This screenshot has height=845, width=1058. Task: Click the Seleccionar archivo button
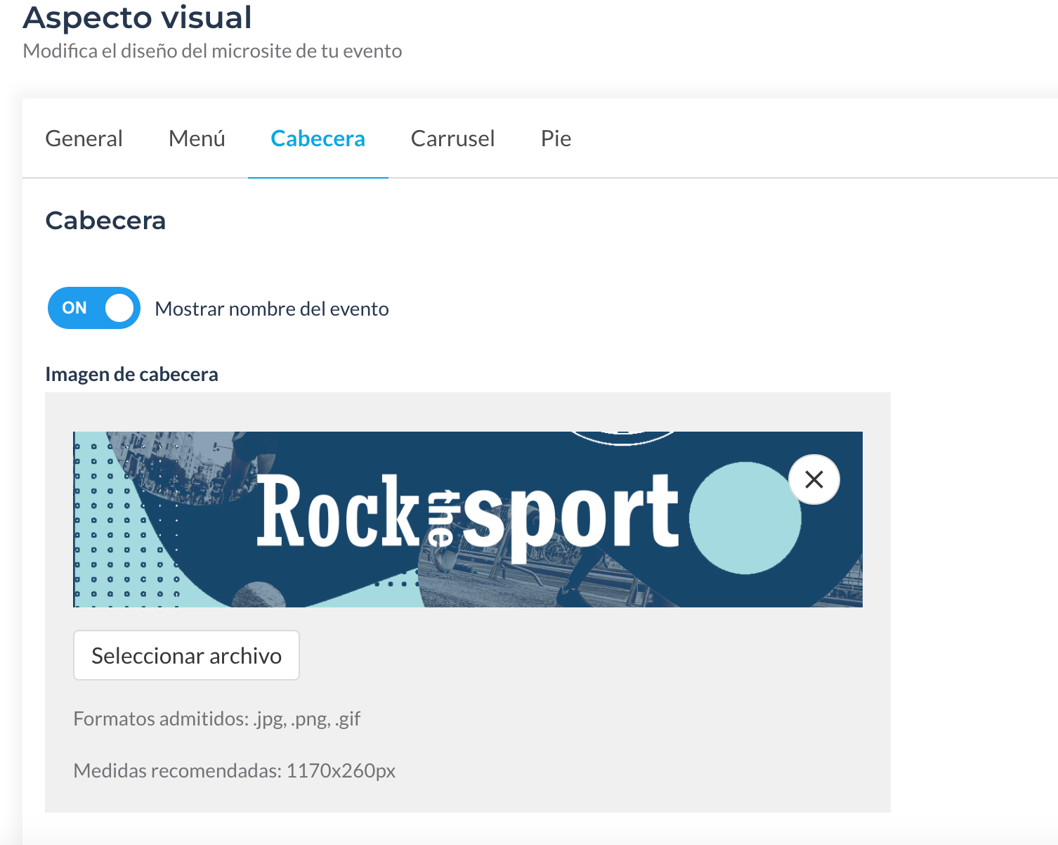[186, 655]
